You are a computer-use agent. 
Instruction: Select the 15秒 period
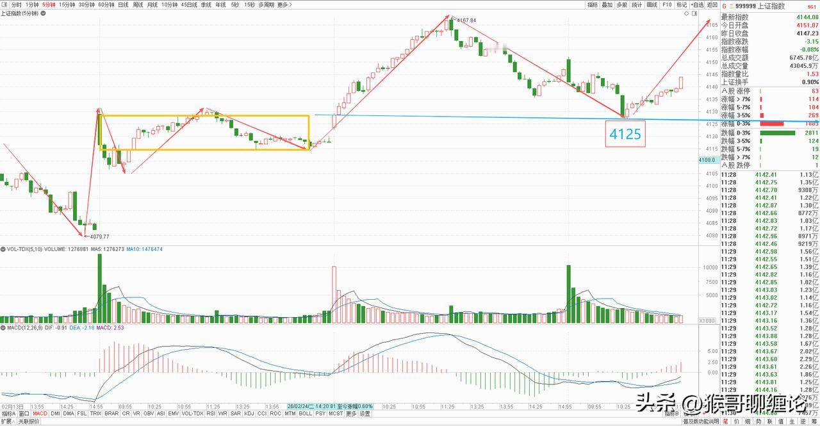[249, 4]
